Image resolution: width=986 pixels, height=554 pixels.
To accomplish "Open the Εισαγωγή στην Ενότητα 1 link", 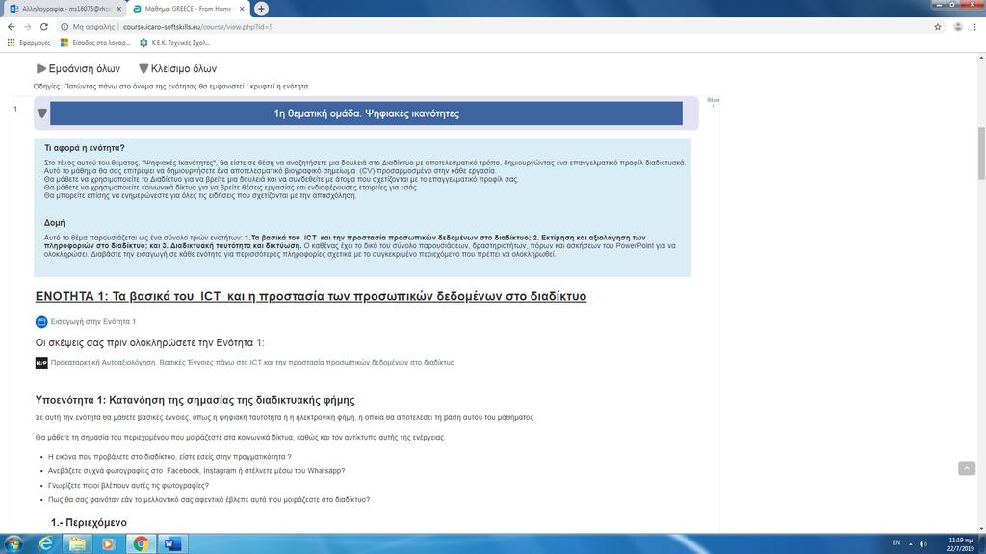I will point(93,321).
